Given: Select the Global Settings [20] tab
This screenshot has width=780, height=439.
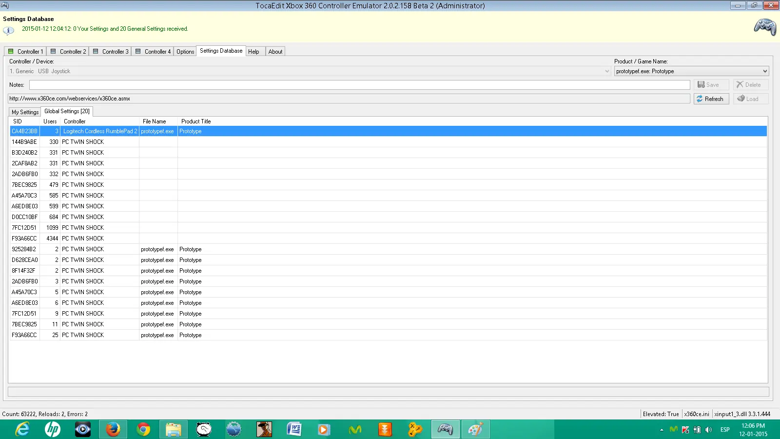Looking at the screenshot, I should pyautogui.click(x=67, y=111).
